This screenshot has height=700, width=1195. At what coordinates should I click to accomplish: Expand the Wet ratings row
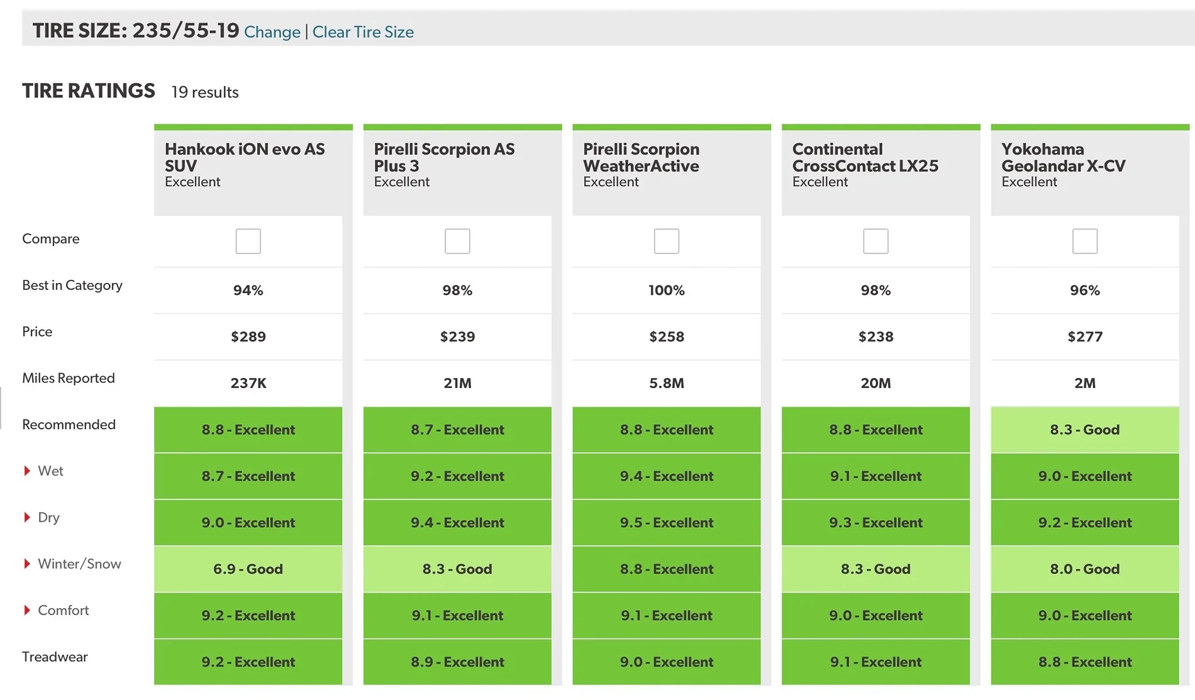(27, 471)
